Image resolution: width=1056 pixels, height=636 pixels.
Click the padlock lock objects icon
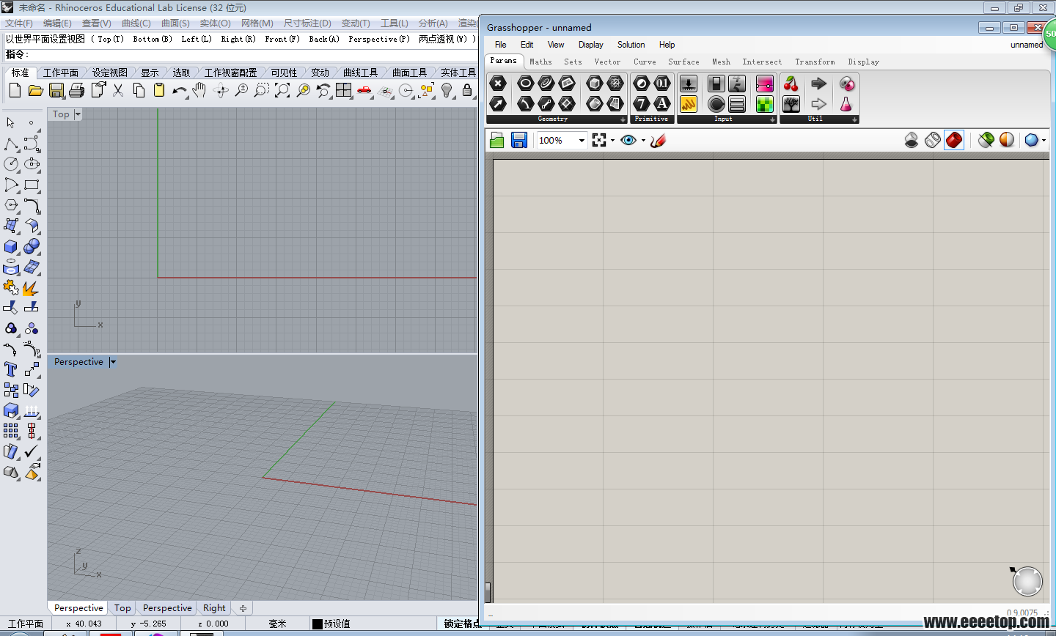[x=467, y=90]
